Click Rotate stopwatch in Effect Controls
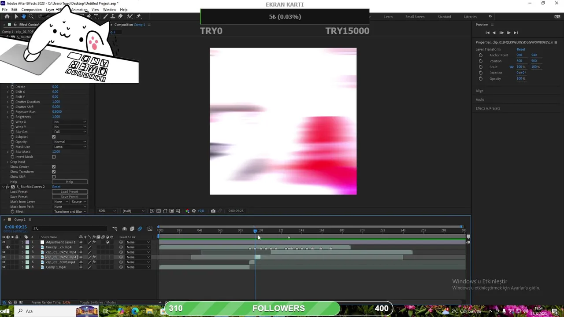 pos(12,87)
